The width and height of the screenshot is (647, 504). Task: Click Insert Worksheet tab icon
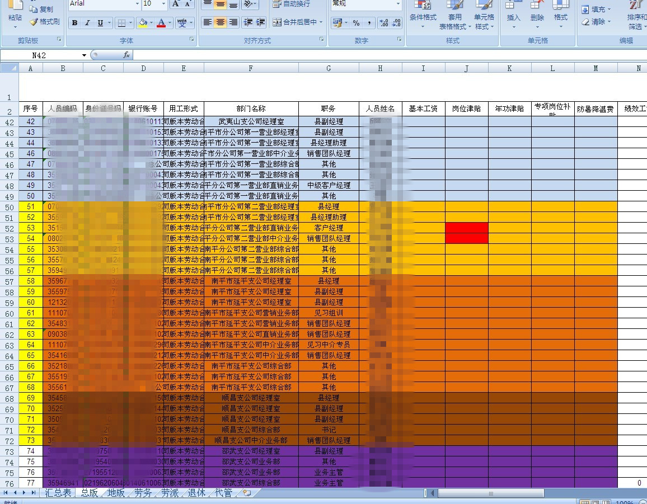[247, 492]
